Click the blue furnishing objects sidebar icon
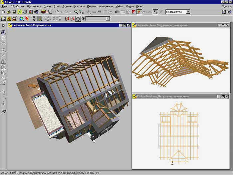Viewport: 233px width, 175px height. tap(3, 32)
